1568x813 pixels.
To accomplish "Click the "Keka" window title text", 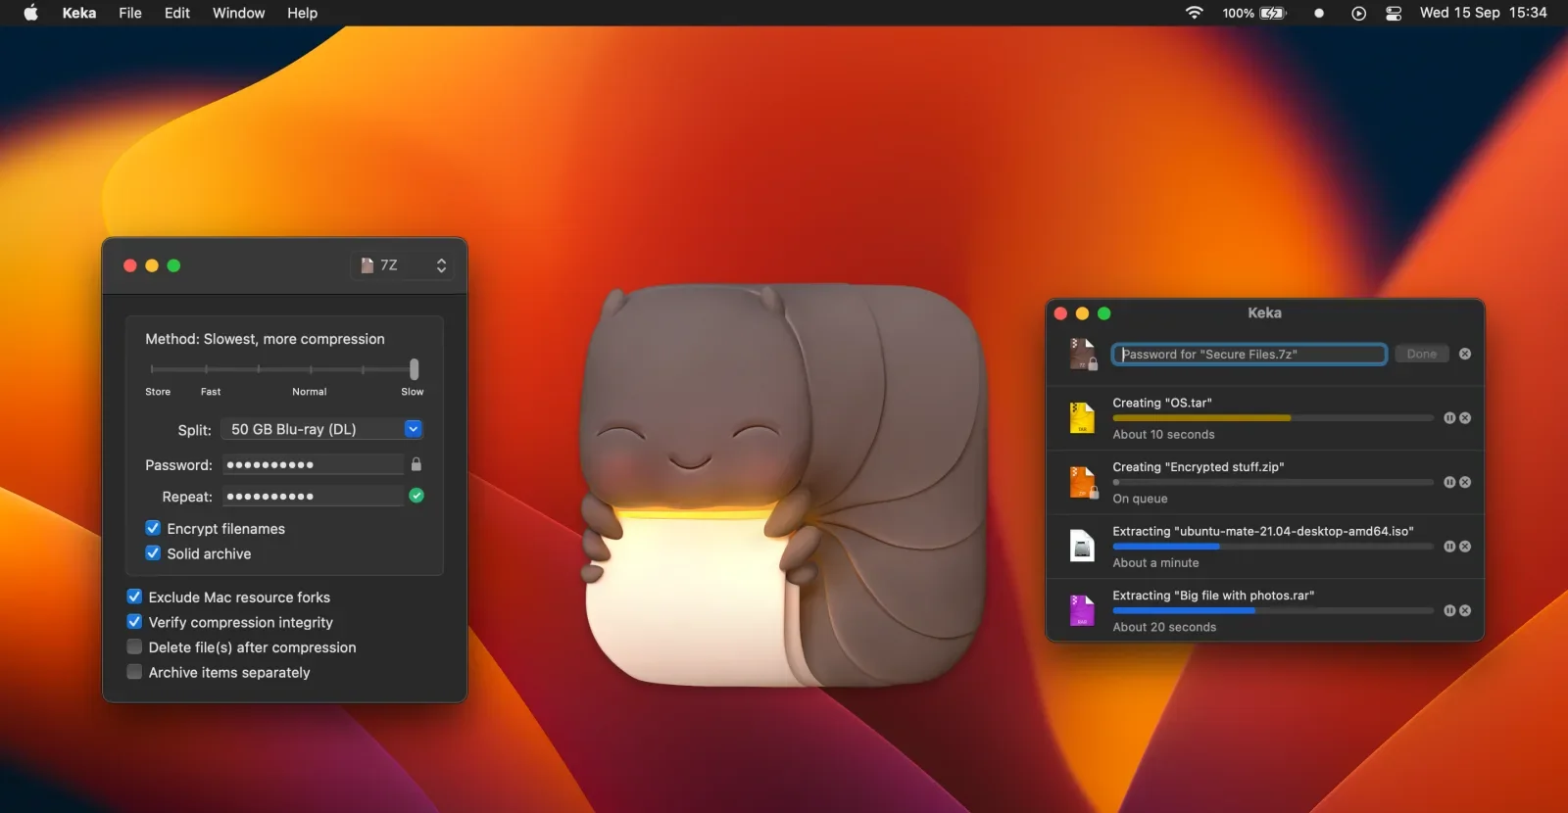I will (1264, 312).
